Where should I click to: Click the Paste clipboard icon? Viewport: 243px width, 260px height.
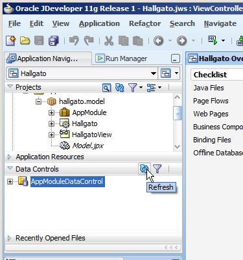point(137,40)
